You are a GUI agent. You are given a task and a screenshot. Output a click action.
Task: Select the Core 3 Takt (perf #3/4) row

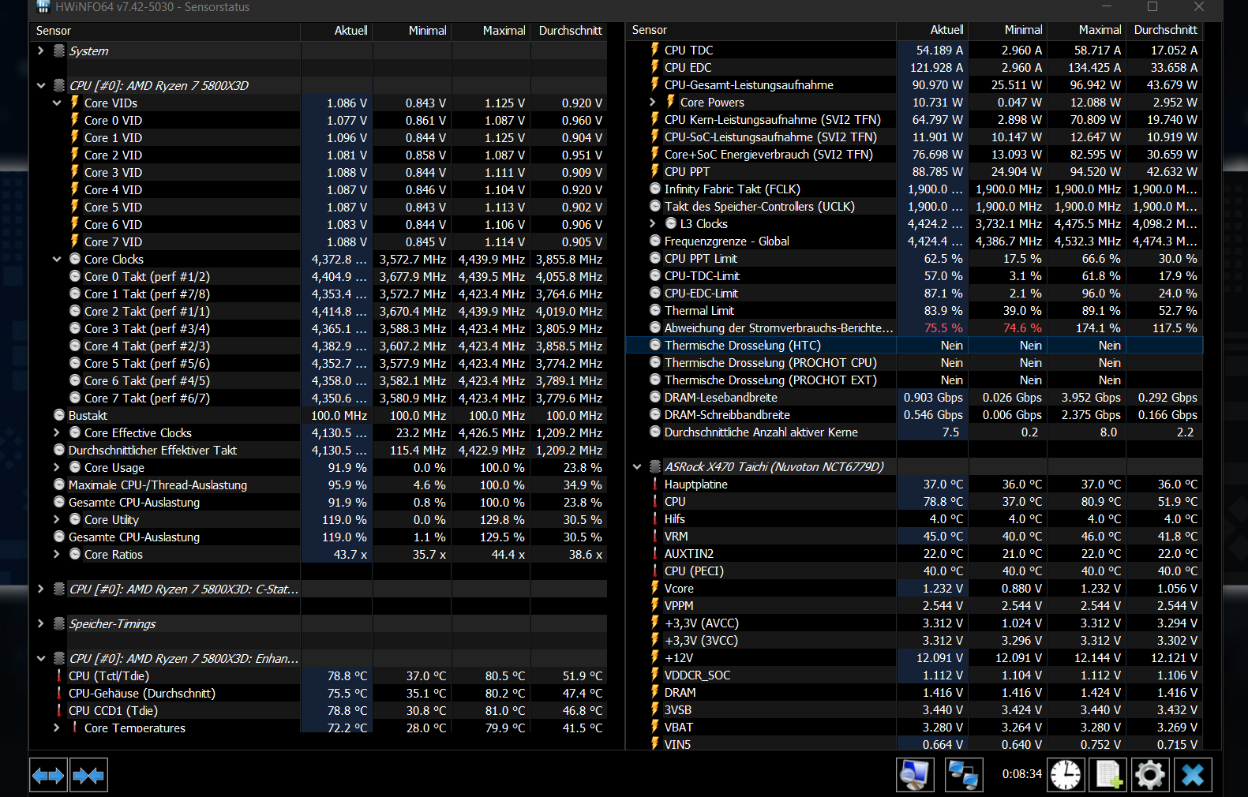[x=319, y=328]
